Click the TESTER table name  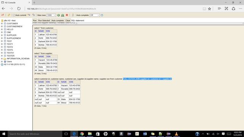[x=11, y=56]
